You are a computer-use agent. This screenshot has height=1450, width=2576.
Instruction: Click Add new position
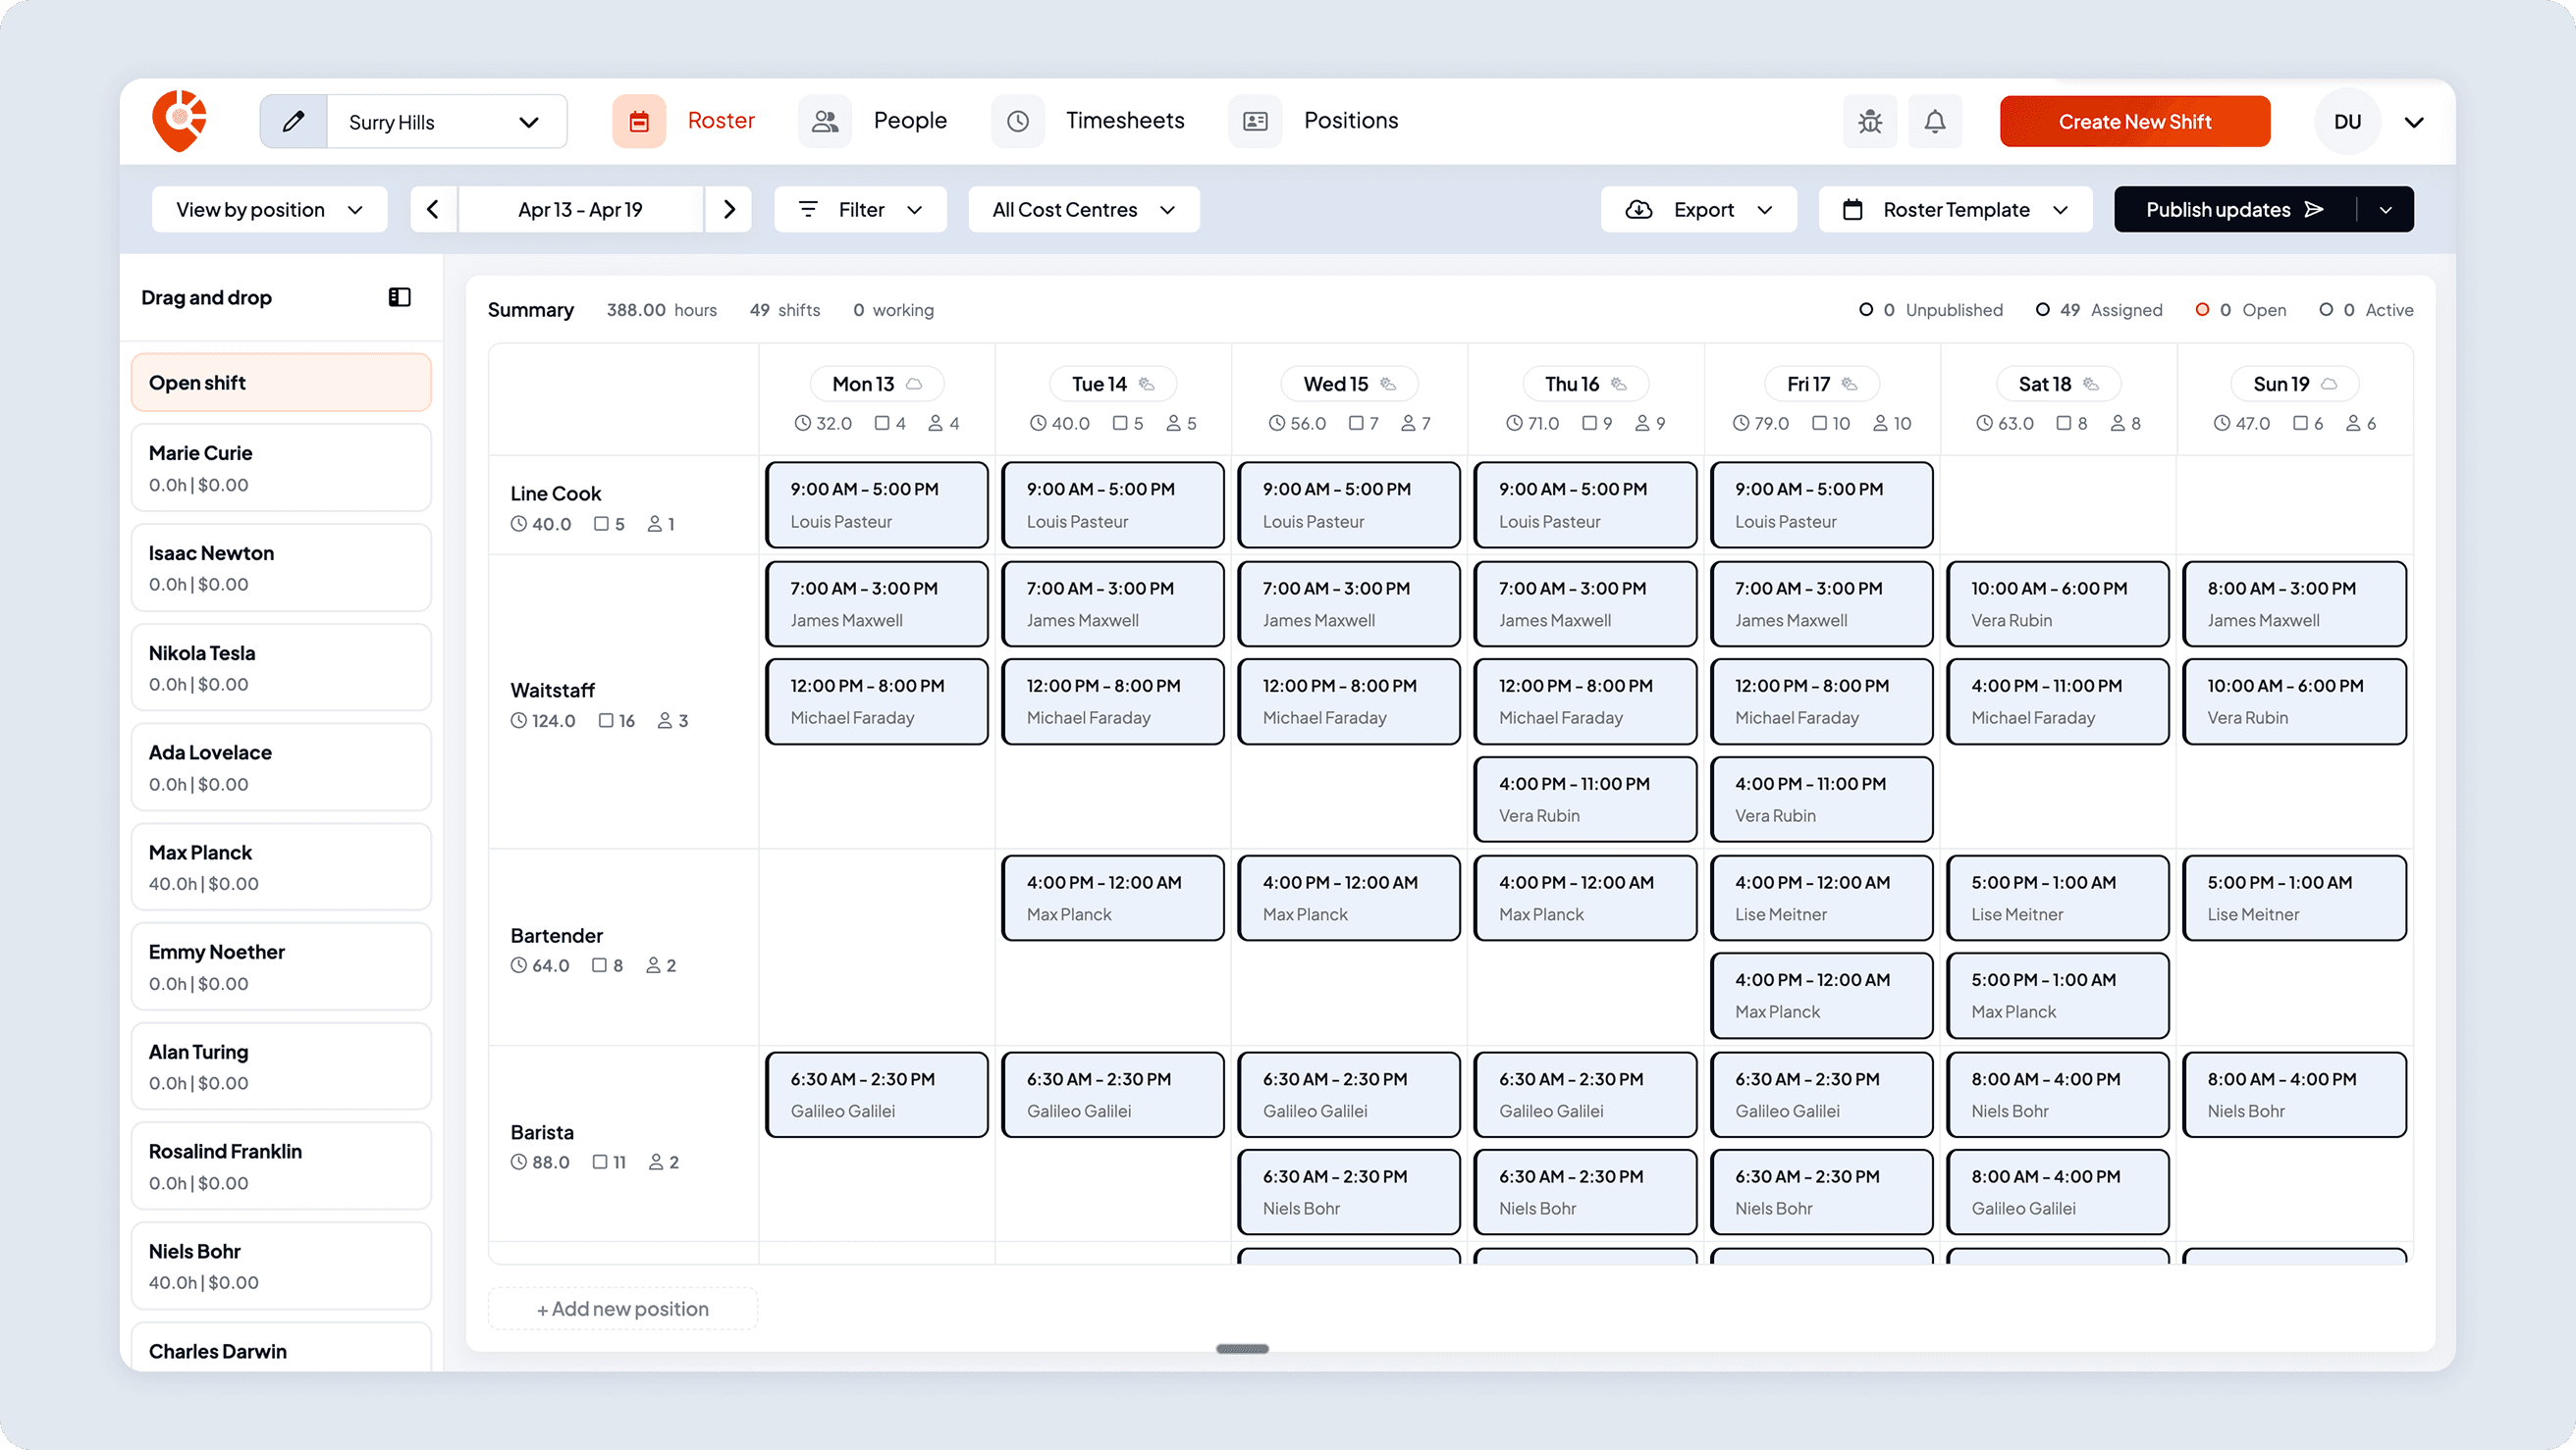[x=623, y=1309]
